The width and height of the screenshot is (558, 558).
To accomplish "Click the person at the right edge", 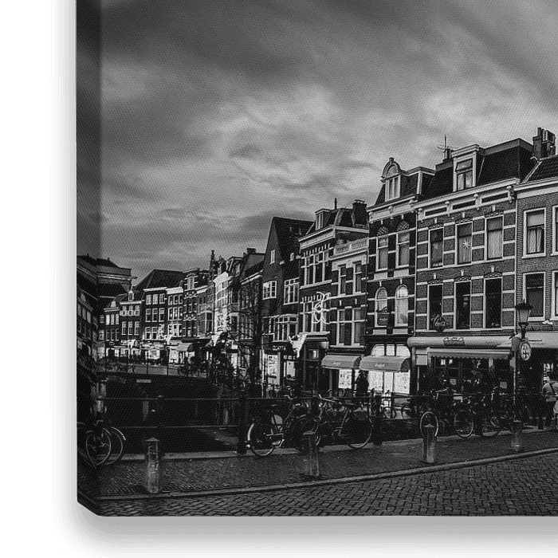I will (x=550, y=395).
